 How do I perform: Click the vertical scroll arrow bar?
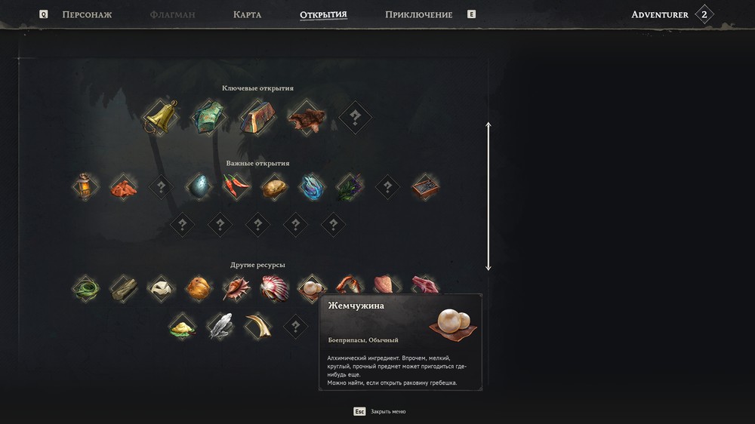pyautogui.click(x=488, y=196)
